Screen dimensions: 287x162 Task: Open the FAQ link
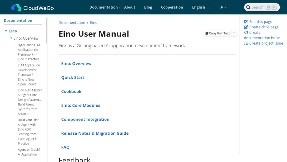[x=65, y=147]
